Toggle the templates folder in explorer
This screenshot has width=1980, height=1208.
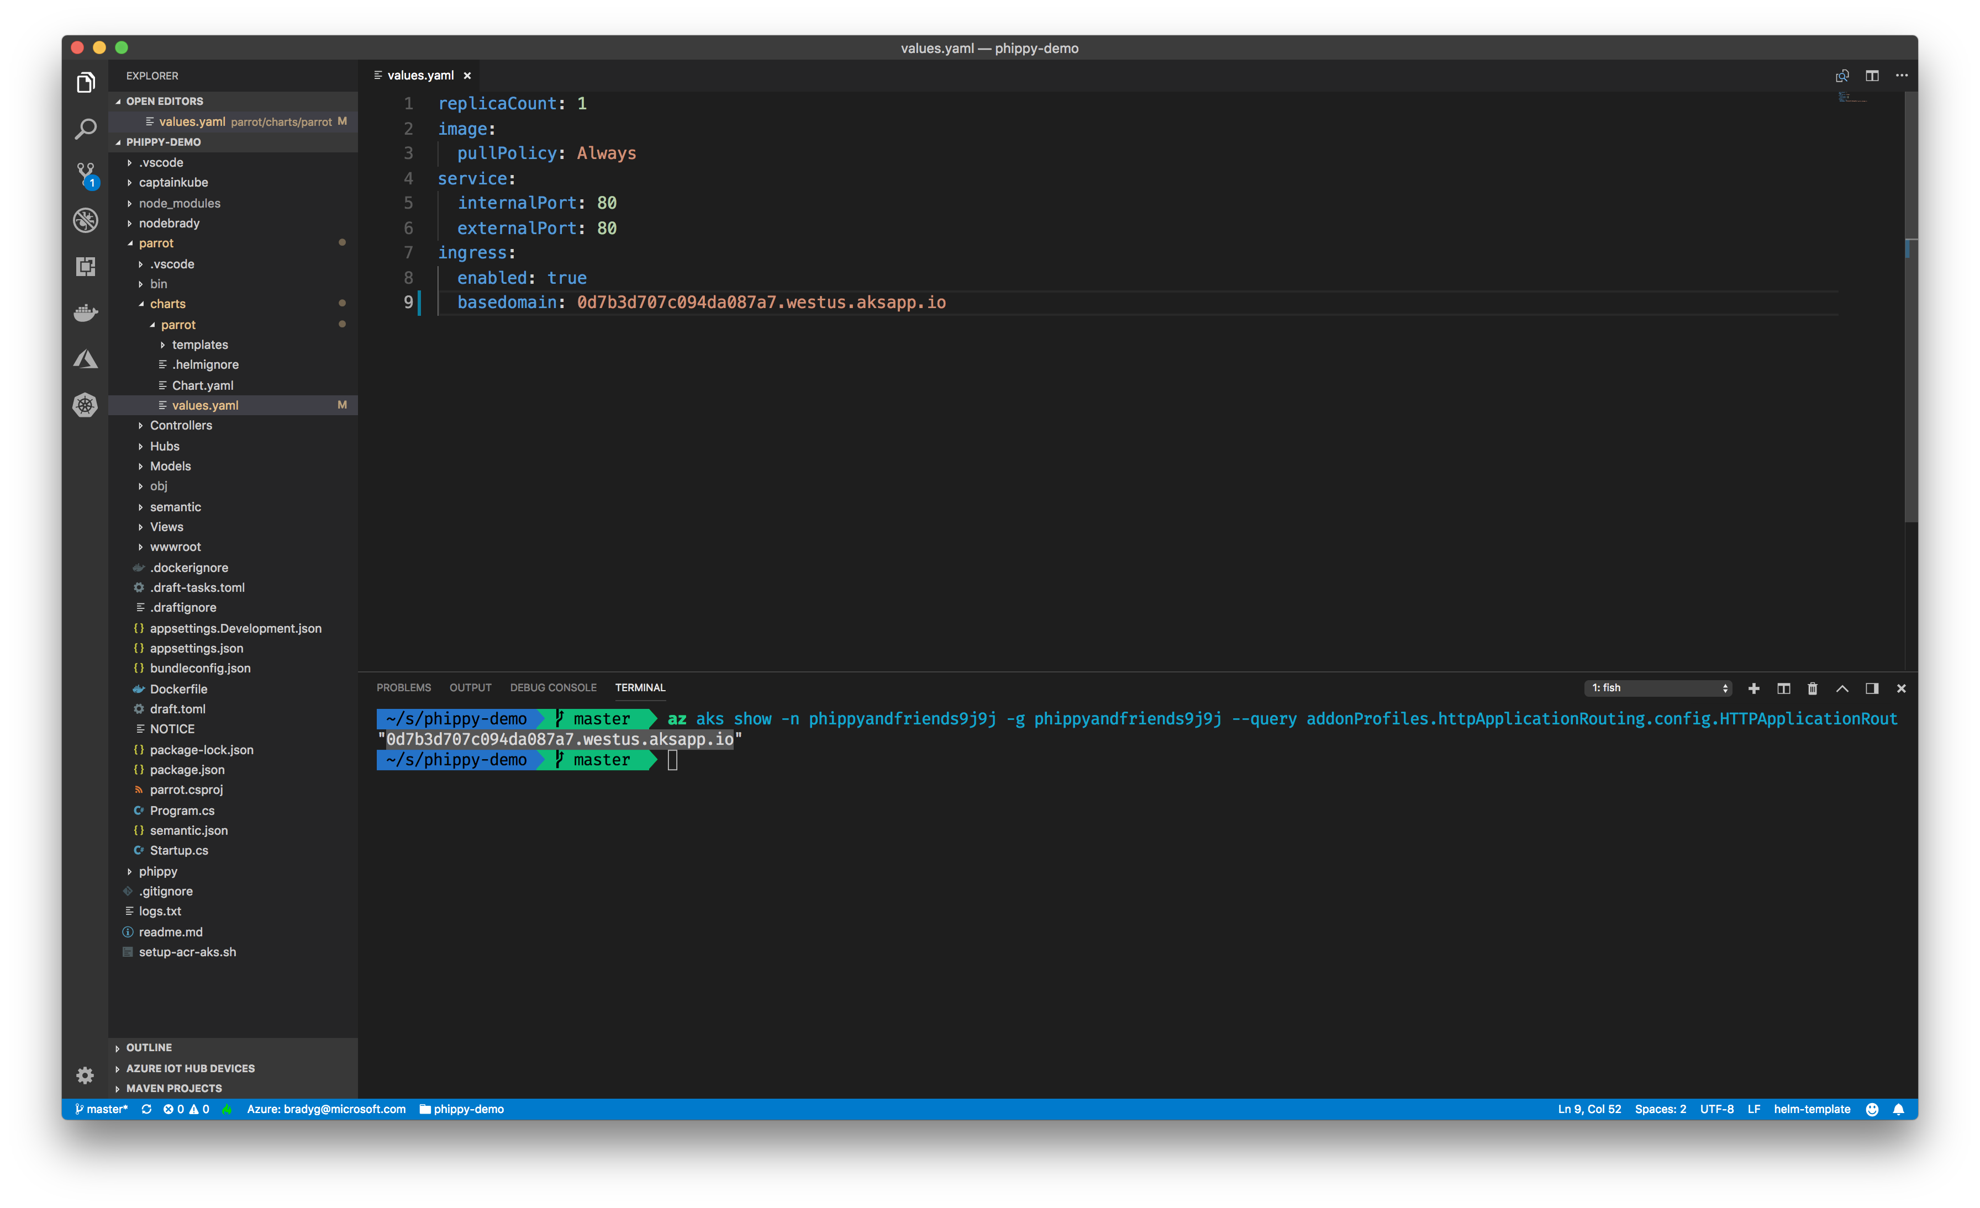pos(201,345)
